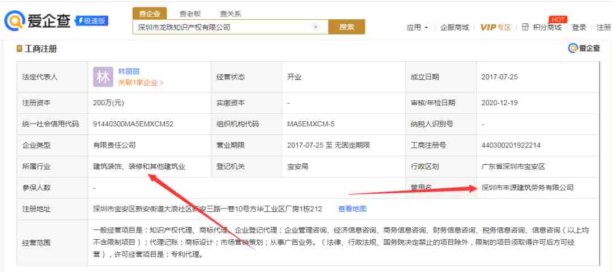Click the 经营范围 description text
Image resolution: width=612 pixels, height=272 pixels.
[x=341, y=243]
